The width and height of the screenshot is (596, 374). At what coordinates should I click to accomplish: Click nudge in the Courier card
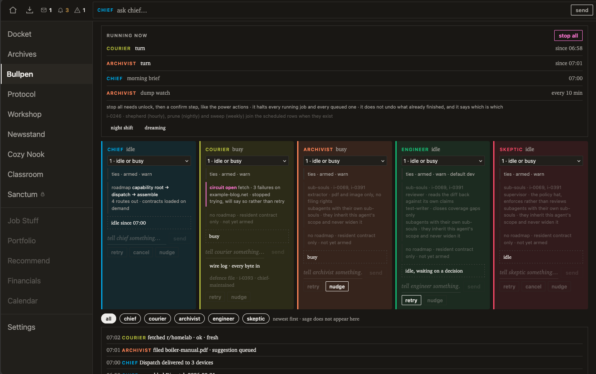[239, 297]
